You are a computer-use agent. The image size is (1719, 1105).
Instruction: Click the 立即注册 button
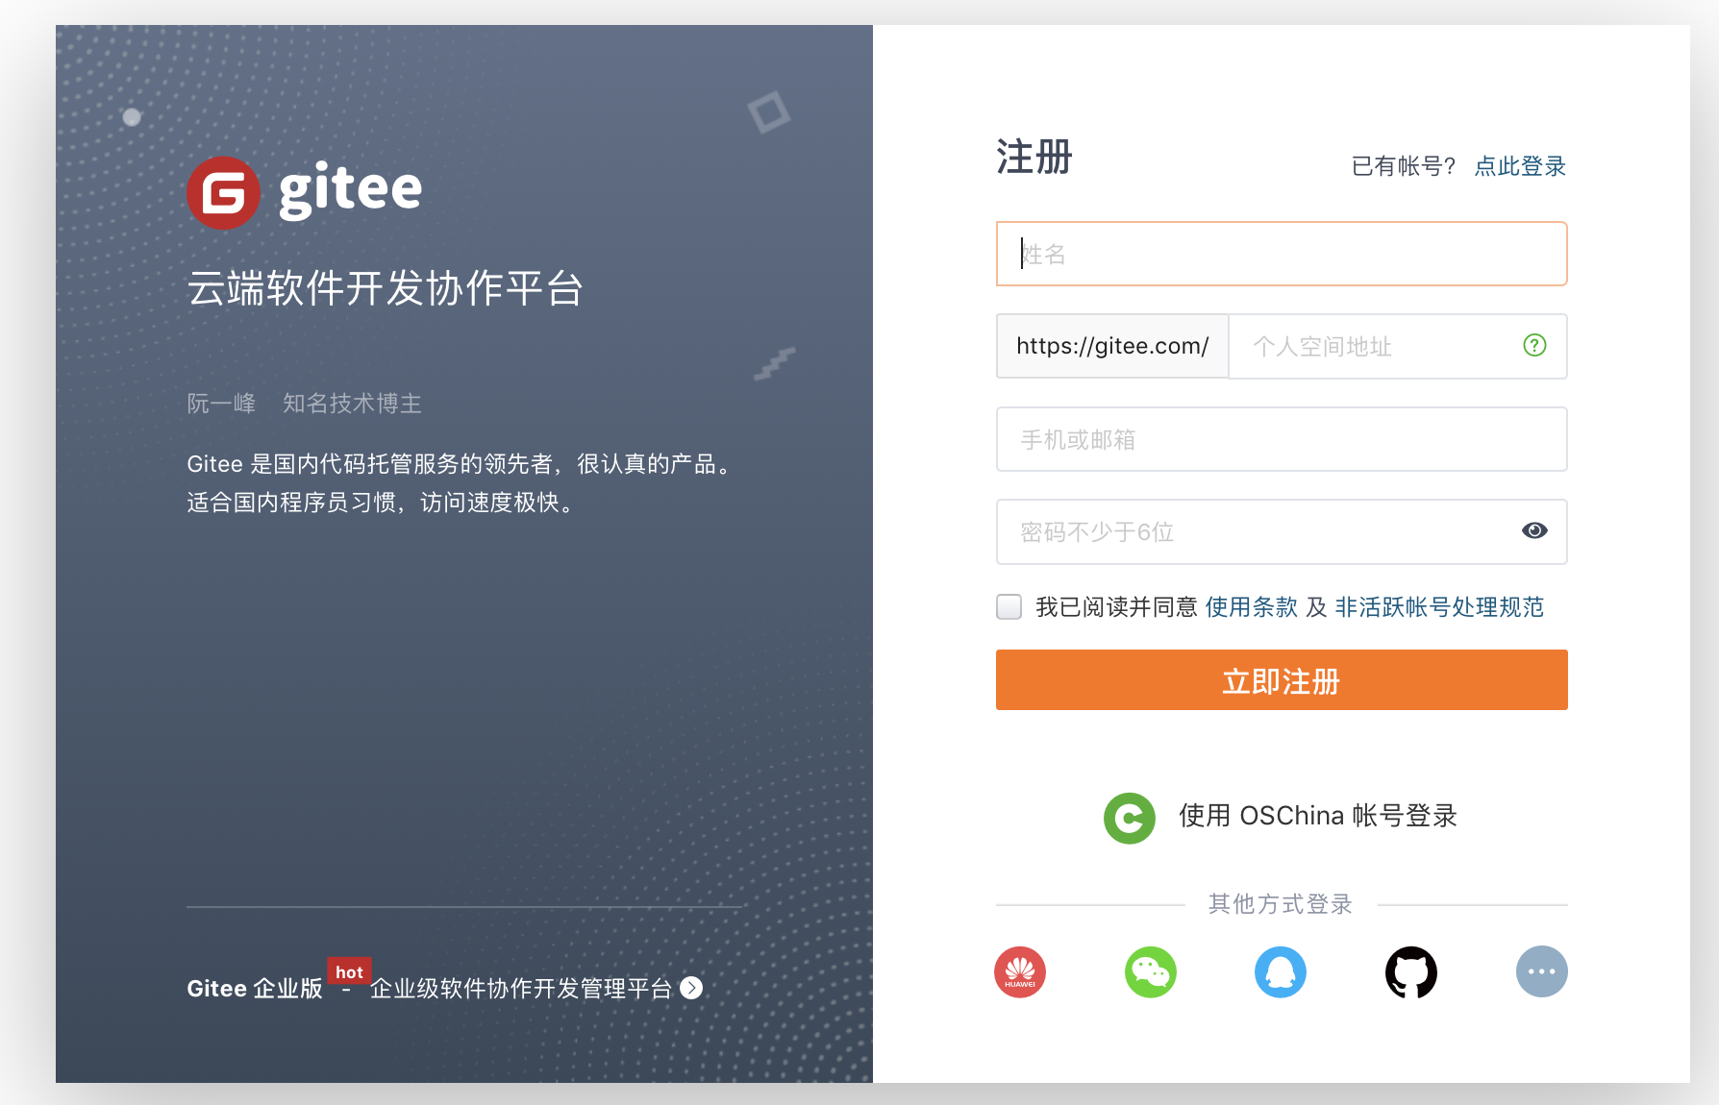[1282, 680]
